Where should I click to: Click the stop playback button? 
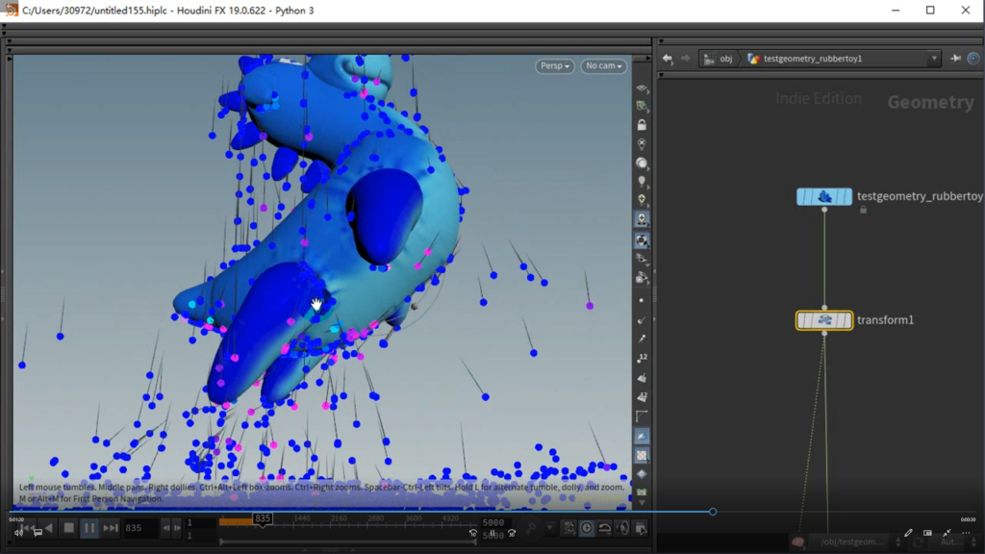68,528
